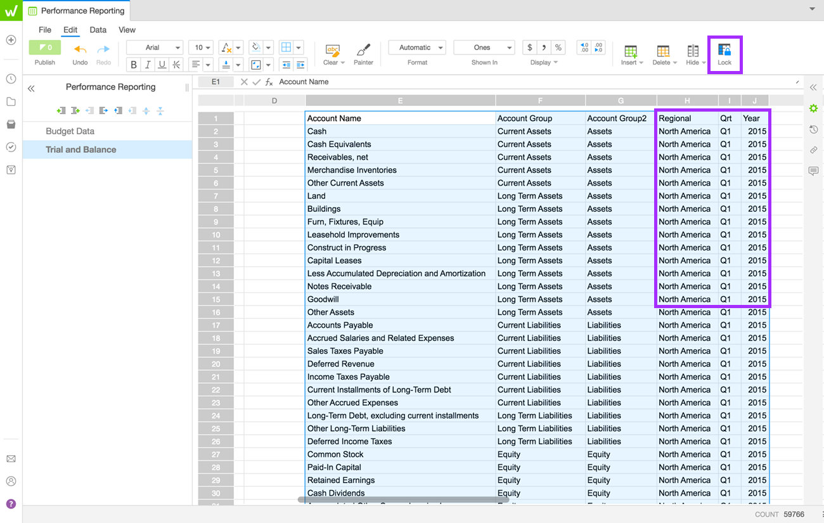Toggle underline text formatting
The width and height of the screenshot is (824, 523).
coord(162,65)
